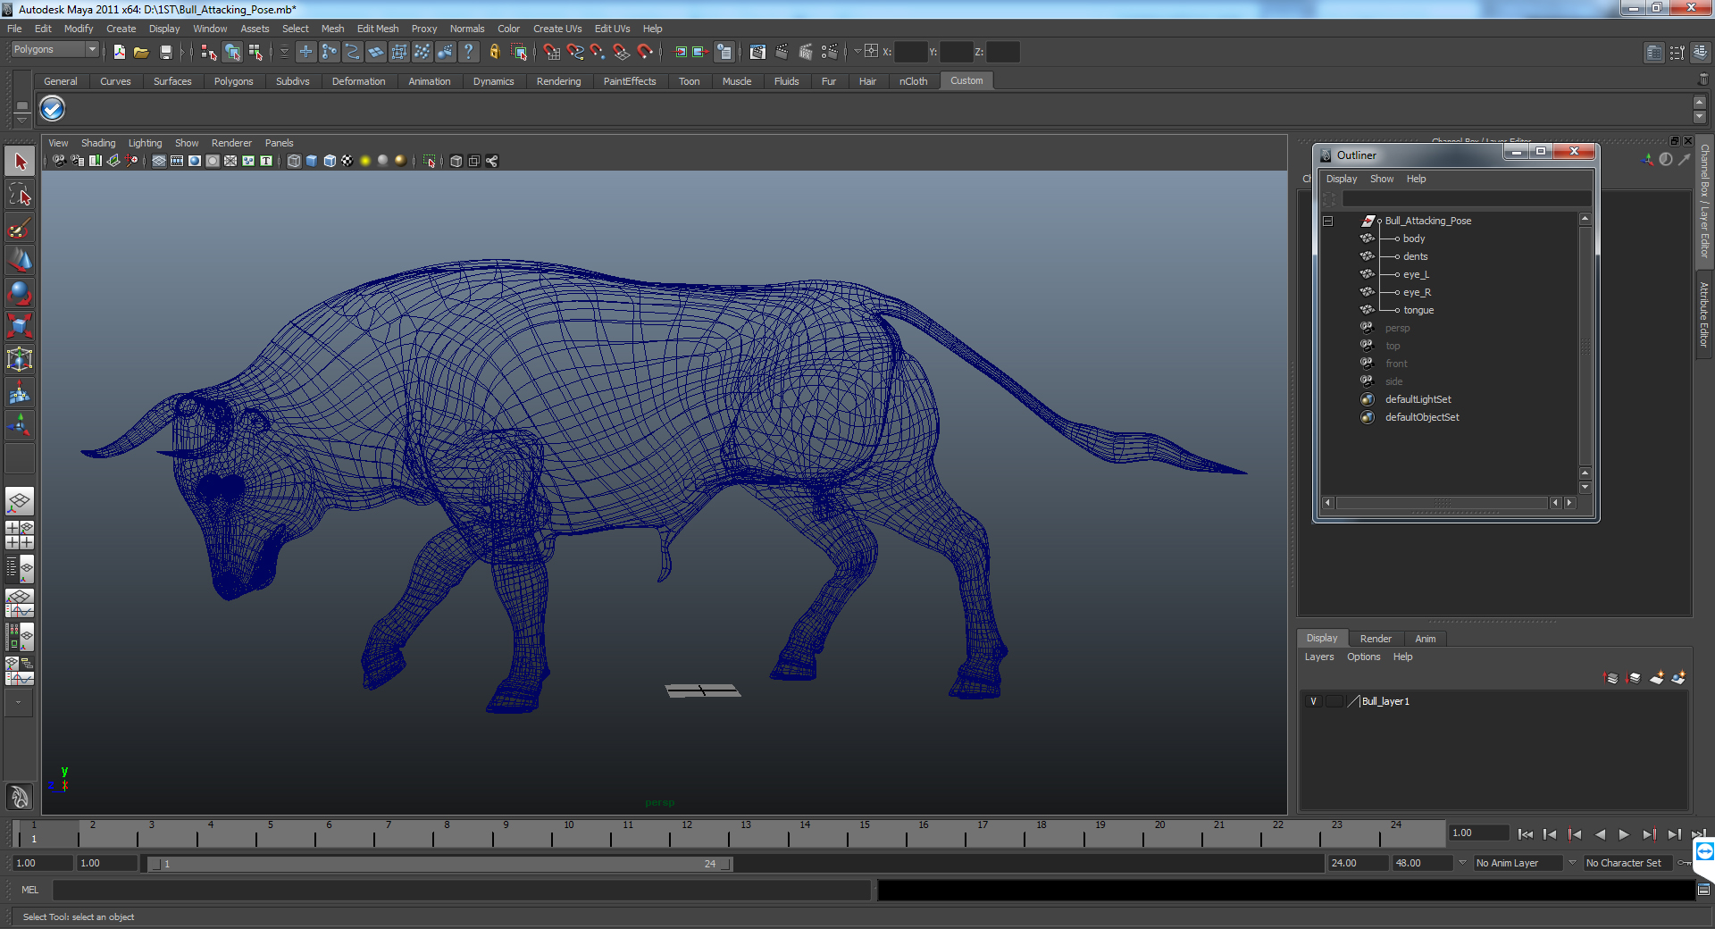The image size is (1715, 929).
Task: Use all lights yellow sphere icon
Action: pos(365,162)
